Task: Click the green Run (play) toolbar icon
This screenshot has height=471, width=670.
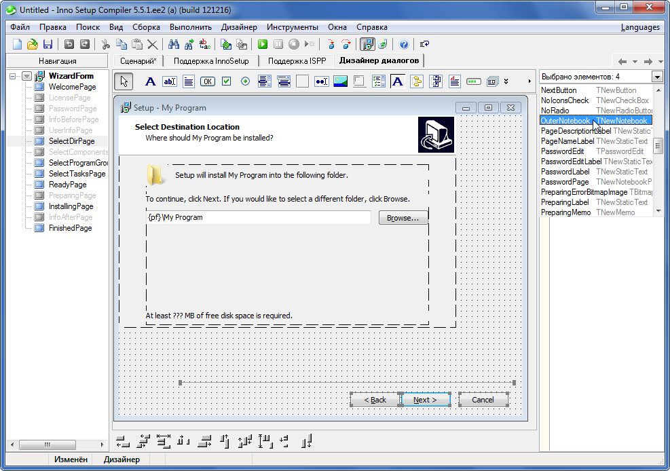Action: (x=263, y=44)
